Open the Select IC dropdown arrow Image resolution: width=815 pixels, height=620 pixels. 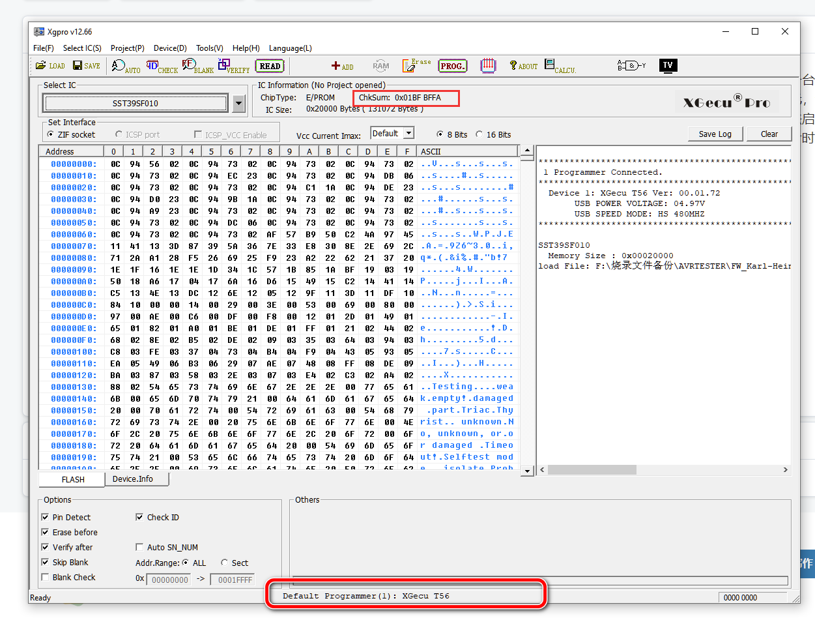click(x=238, y=103)
